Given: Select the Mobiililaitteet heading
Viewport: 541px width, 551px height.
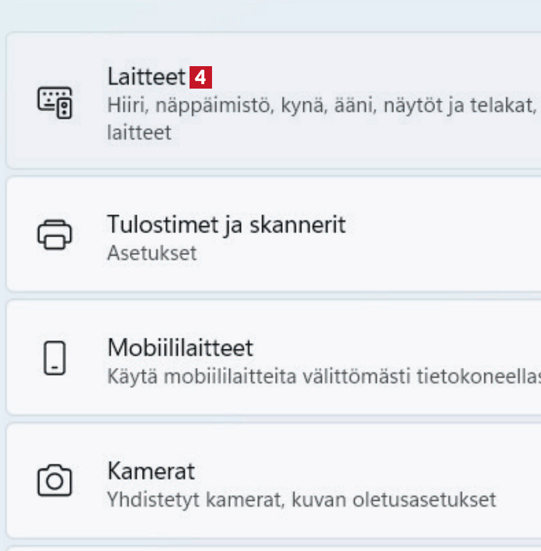Looking at the screenshot, I should [x=180, y=347].
